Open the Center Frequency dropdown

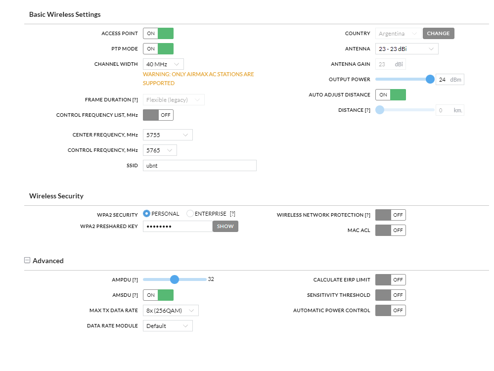(168, 135)
